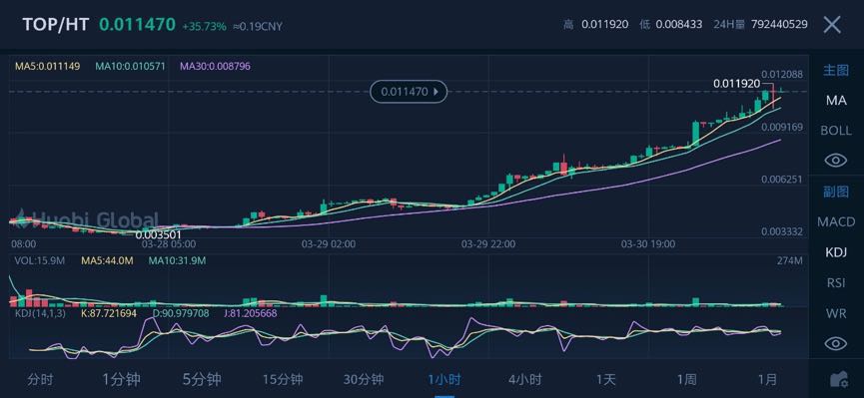Viewport: 864px width, 398px height.
Task: Click the high value 0.011920 in header
Action: [605, 24]
